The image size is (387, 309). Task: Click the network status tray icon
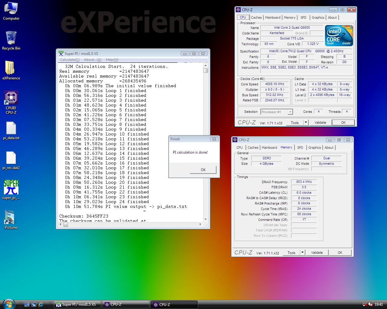click(365, 304)
